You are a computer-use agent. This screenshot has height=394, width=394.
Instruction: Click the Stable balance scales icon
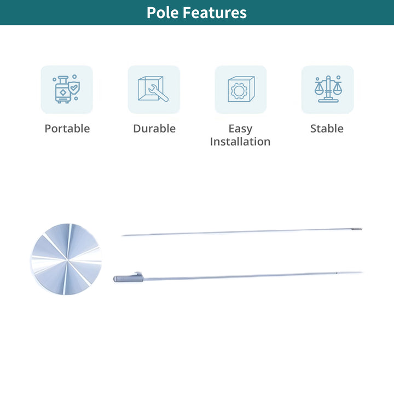pos(328,89)
